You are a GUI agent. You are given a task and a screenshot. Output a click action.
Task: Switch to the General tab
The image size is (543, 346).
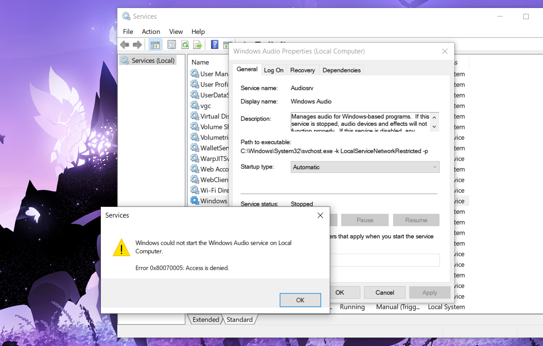(x=247, y=70)
